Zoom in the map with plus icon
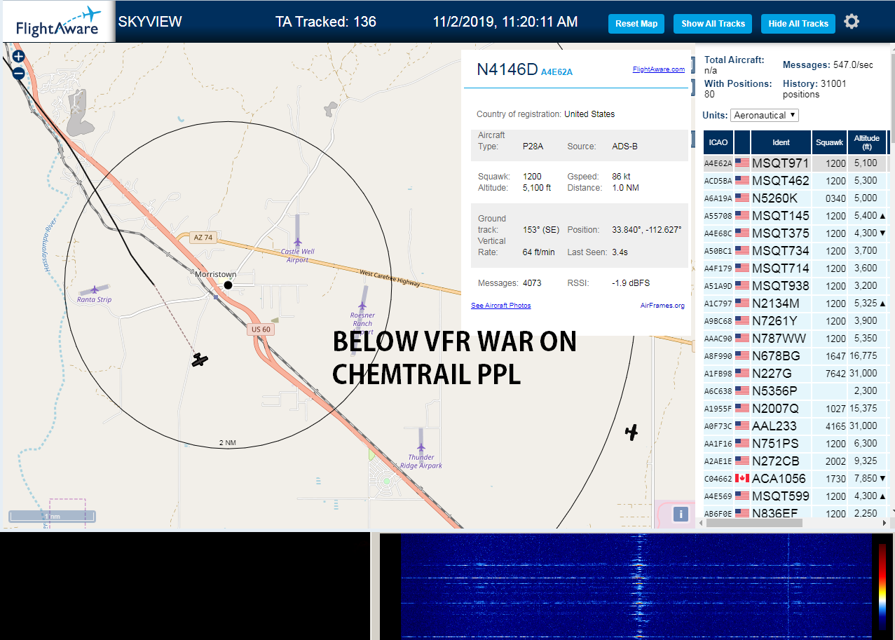The width and height of the screenshot is (895, 640). point(18,56)
